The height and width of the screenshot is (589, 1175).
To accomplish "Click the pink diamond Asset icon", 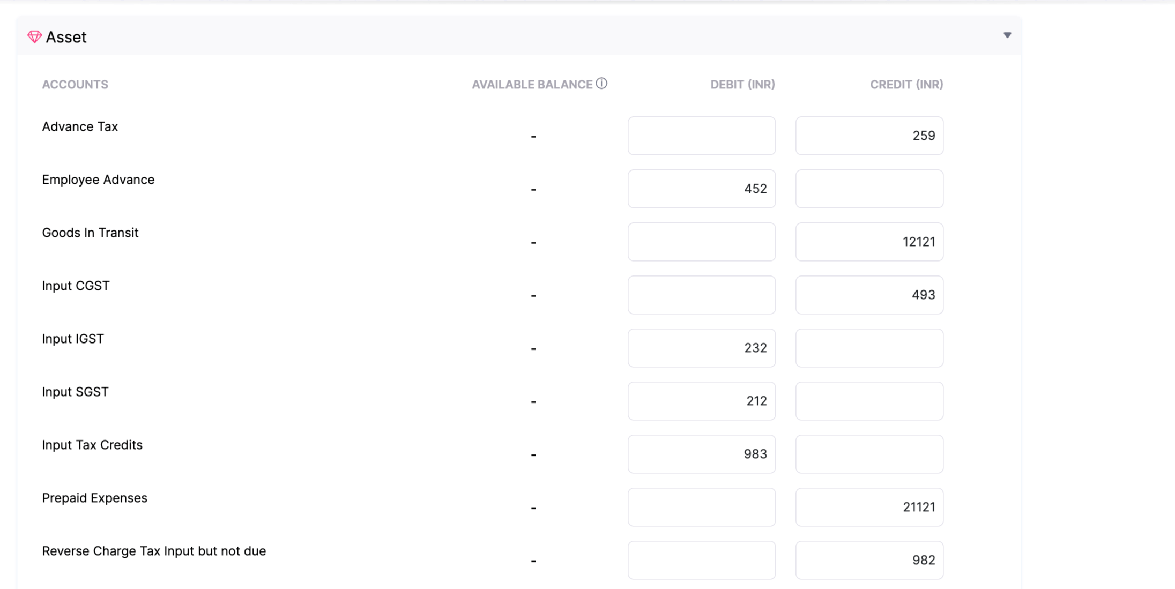I will [x=34, y=36].
